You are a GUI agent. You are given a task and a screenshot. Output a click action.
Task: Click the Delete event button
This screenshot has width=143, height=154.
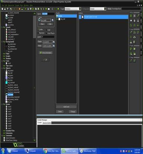(60, 112)
